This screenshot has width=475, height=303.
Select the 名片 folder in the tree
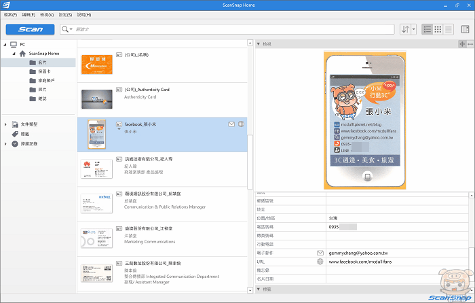pyautogui.click(x=42, y=63)
